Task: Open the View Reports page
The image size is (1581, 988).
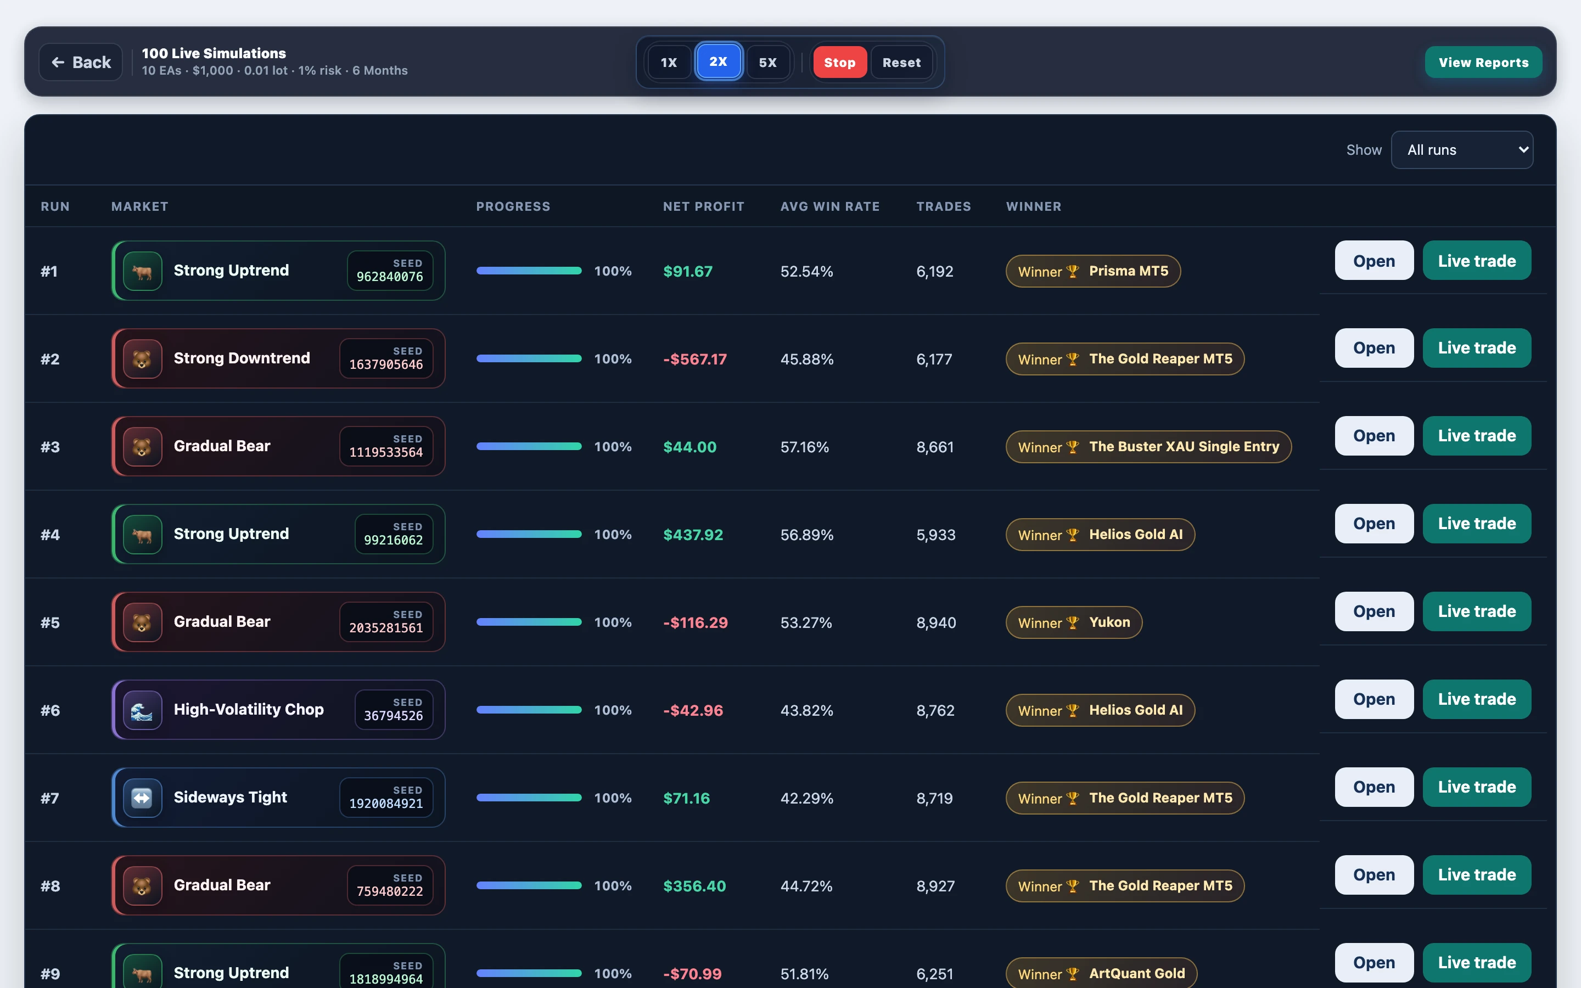Action: [1483, 62]
